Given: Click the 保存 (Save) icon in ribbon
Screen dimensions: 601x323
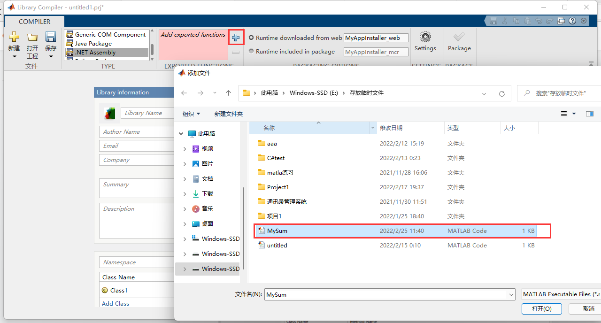Looking at the screenshot, I should coord(50,37).
